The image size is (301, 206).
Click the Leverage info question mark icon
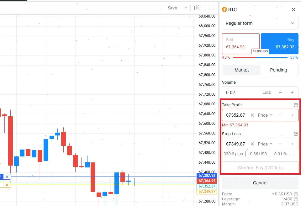pos(296,199)
